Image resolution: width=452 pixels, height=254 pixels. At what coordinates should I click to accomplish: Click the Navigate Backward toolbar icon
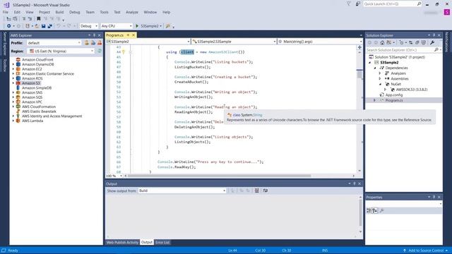(8, 26)
